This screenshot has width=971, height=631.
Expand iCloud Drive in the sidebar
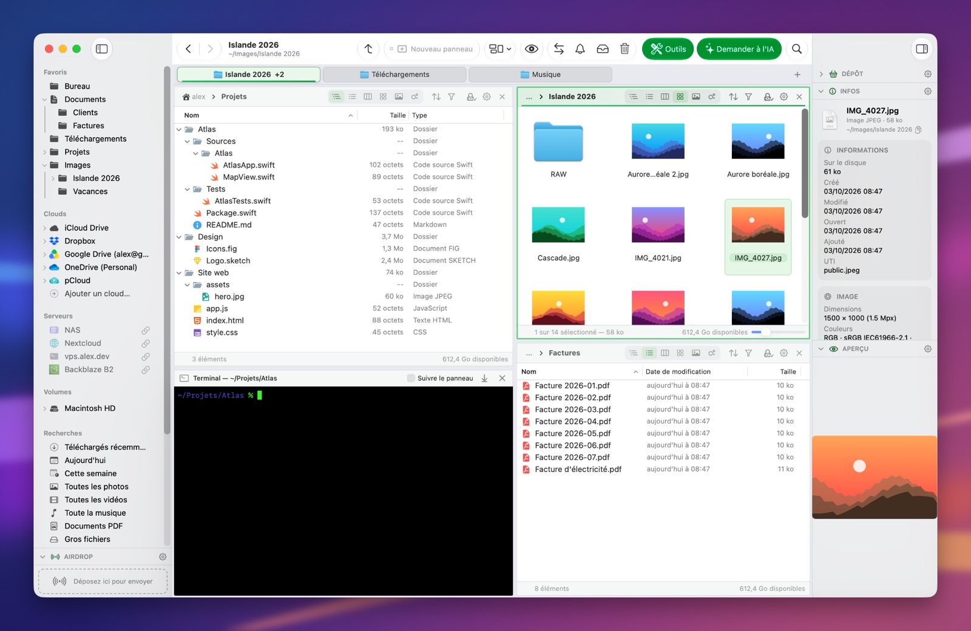point(44,228)
